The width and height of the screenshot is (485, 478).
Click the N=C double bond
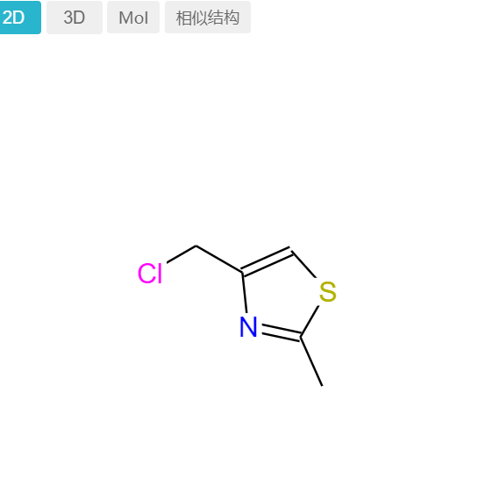point(281,332)
